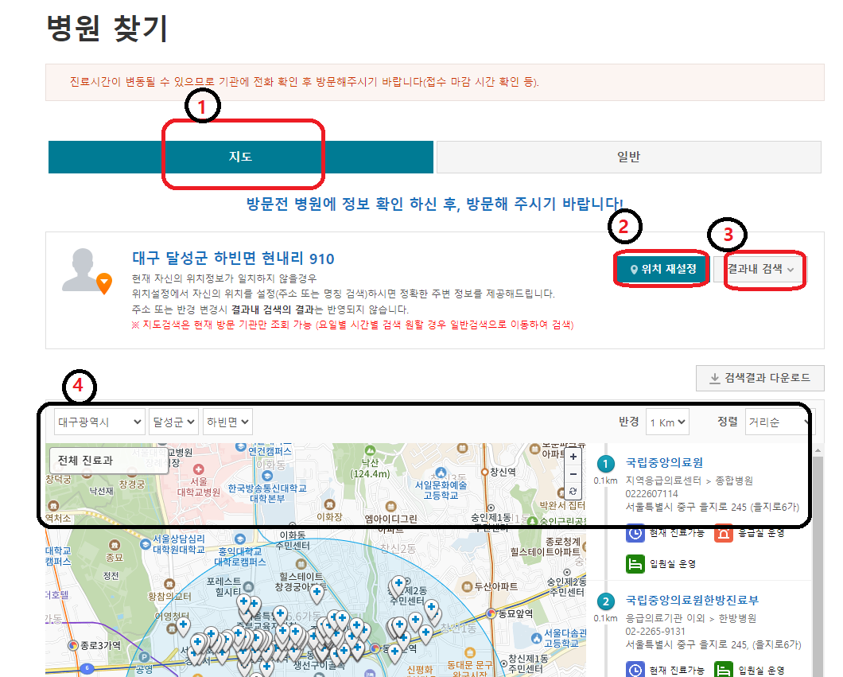Viewport: 843px width, 677px height.
Task: Click address 서울특별시 중구 을지로 245 (을지로6가)
Action: [713, 507]
